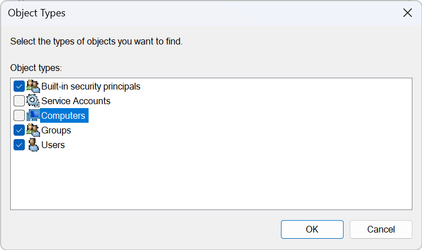Select the Users entry text
This screenshot has height=250, width=422.
(53, 145)
